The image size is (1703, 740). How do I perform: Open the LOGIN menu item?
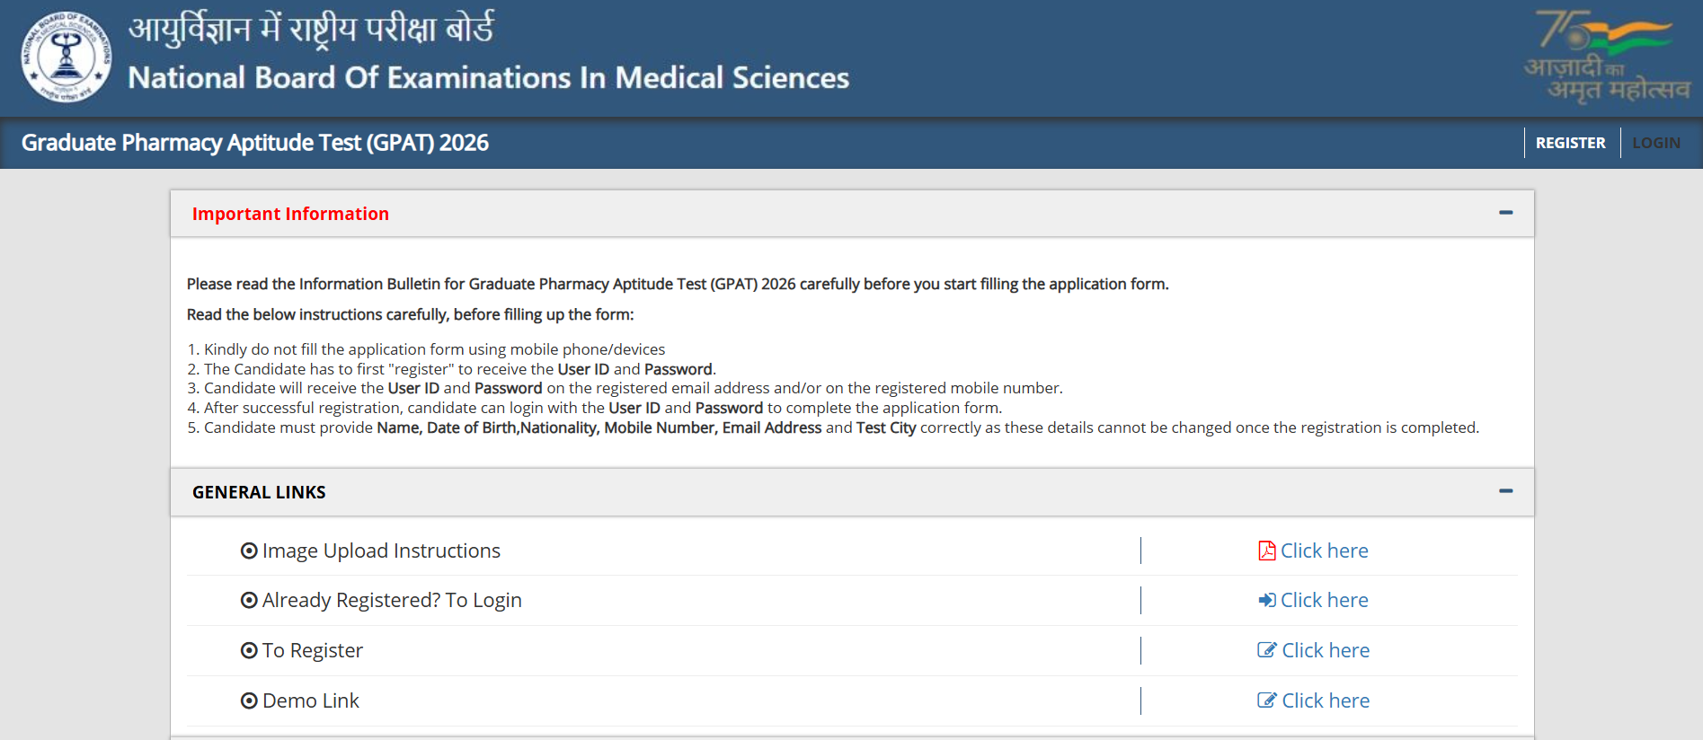tap(1655, 143)
